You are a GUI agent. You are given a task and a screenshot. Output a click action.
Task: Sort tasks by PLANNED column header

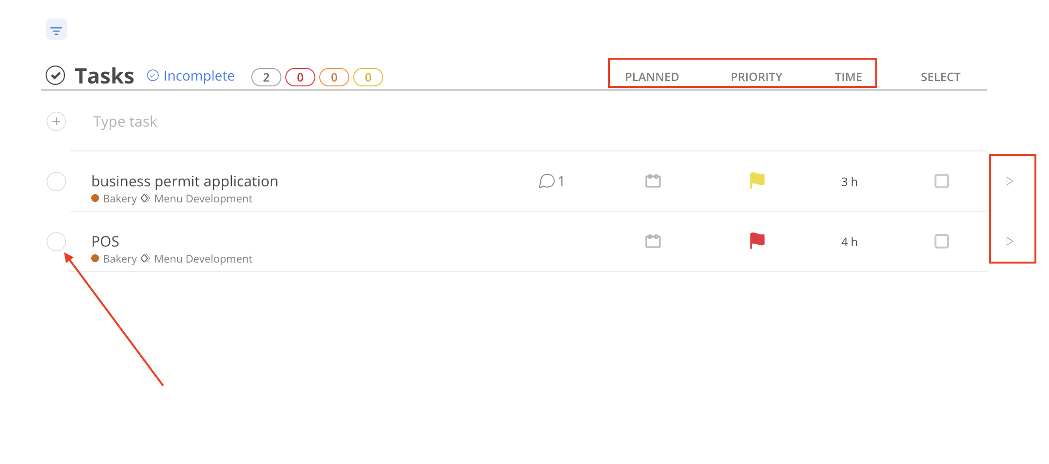click(652, 77)
